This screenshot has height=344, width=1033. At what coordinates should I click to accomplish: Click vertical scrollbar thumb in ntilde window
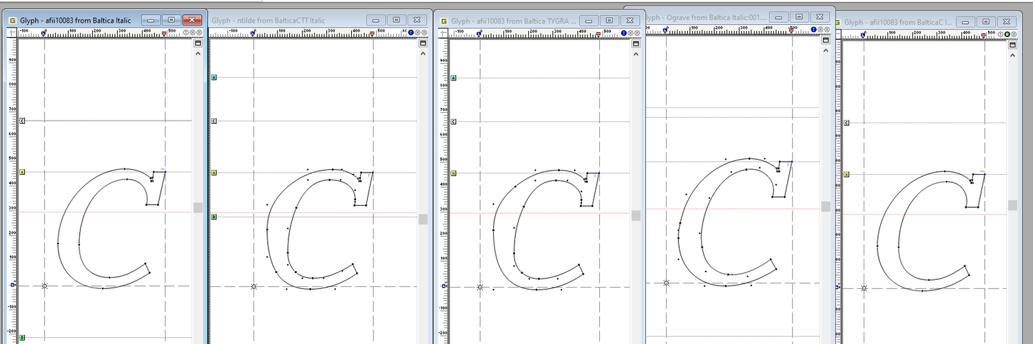[x=423, y=219]
